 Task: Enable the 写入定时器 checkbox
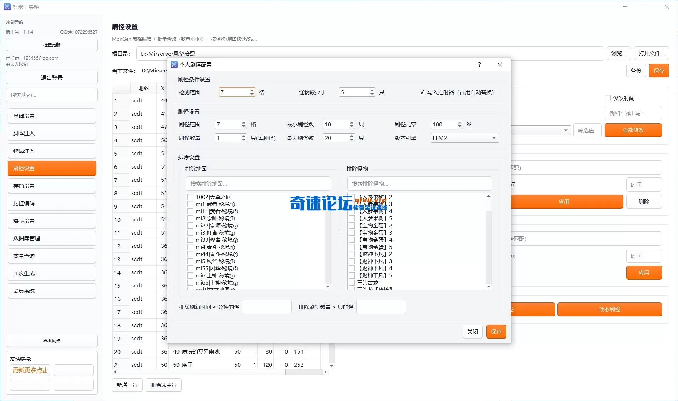pyautogui.click(x=422, y=92)
